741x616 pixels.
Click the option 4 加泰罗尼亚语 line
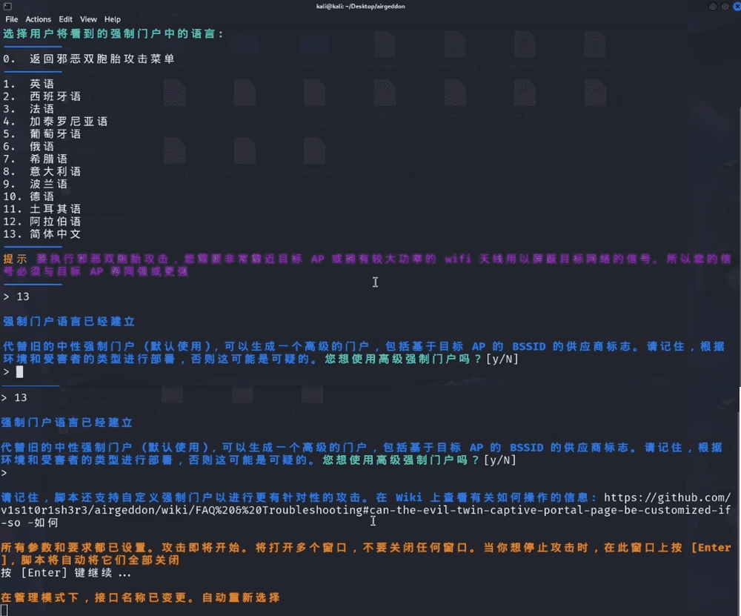click(x=56, y=122)
